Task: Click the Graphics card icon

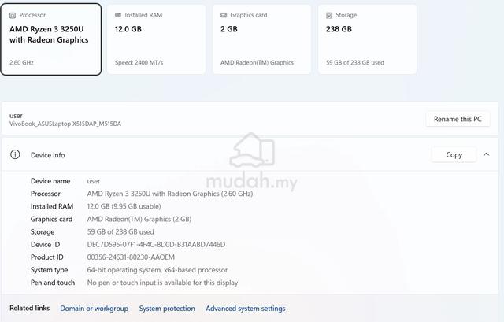Action: click(x=224, y=15)
